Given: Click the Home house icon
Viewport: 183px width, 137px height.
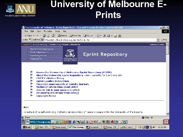Looking at the screenshot, I should 53,36.
